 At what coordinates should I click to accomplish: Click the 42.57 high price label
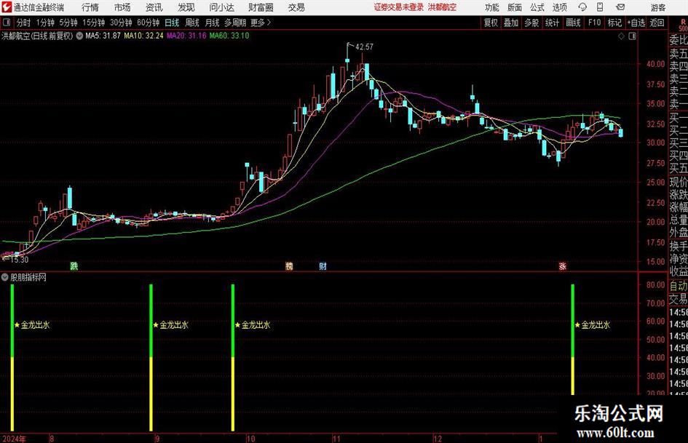364,47
